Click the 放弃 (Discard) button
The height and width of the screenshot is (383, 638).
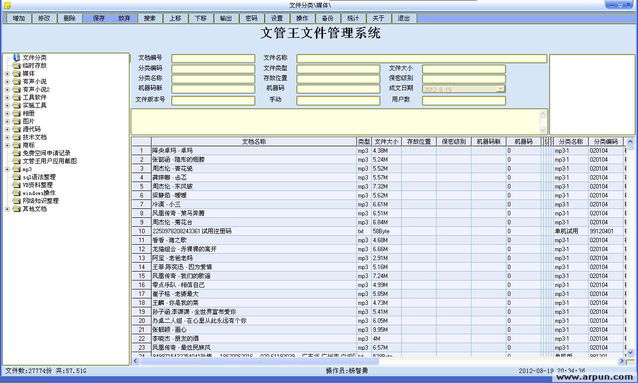coord(124,18)
